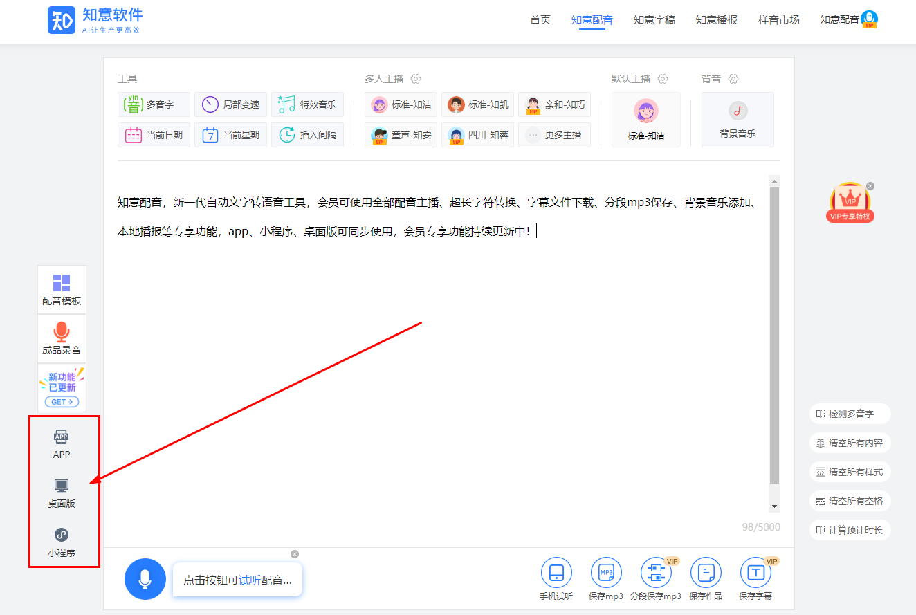Select the 标准-知凯 voice anchor
916x615 pixels.
477,104
